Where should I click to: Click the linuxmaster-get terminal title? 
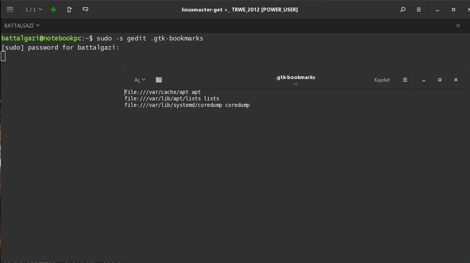click(x=240, y=10)
